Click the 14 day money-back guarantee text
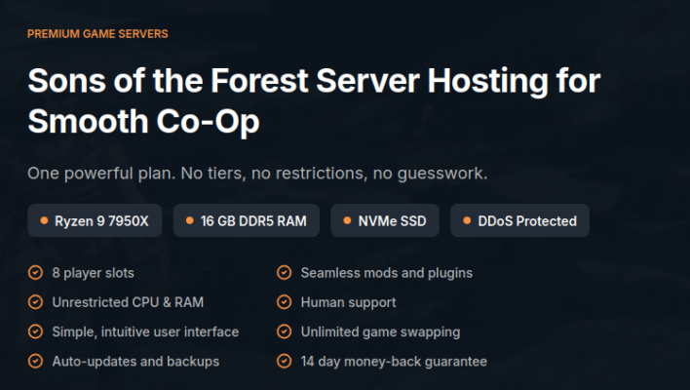 [394, 362]
